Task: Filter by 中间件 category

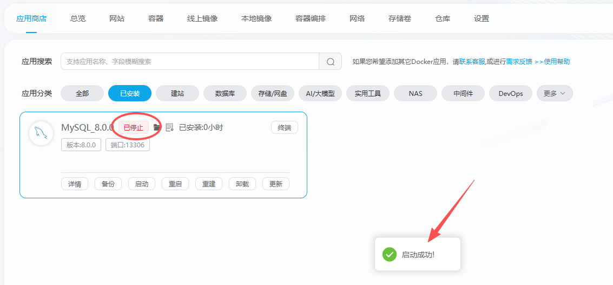Action: (463, 93)
